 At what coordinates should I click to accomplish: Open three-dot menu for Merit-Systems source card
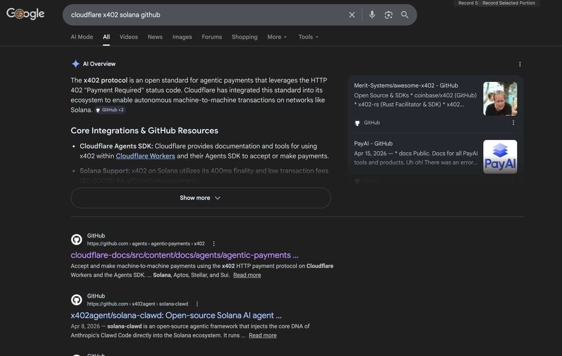pos(513,123)
